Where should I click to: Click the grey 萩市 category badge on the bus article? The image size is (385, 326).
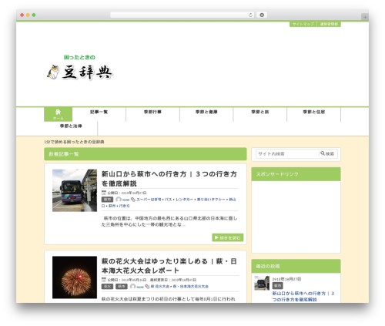107,200
